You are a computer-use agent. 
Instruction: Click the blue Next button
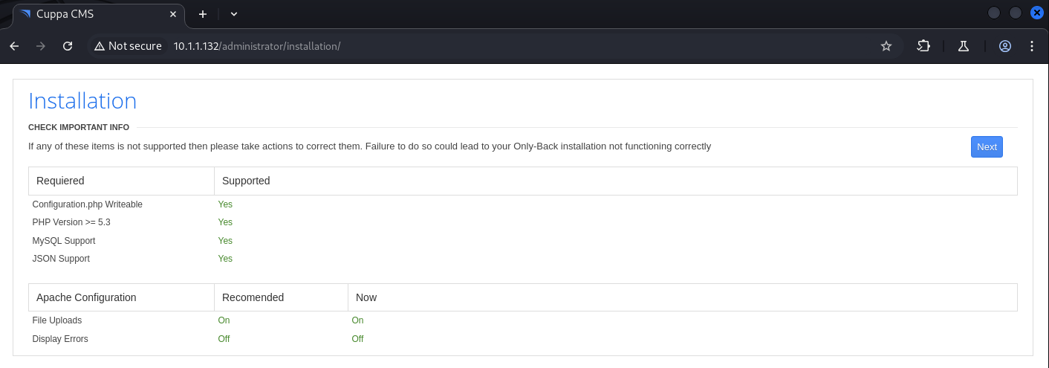[x=987, y=146]
